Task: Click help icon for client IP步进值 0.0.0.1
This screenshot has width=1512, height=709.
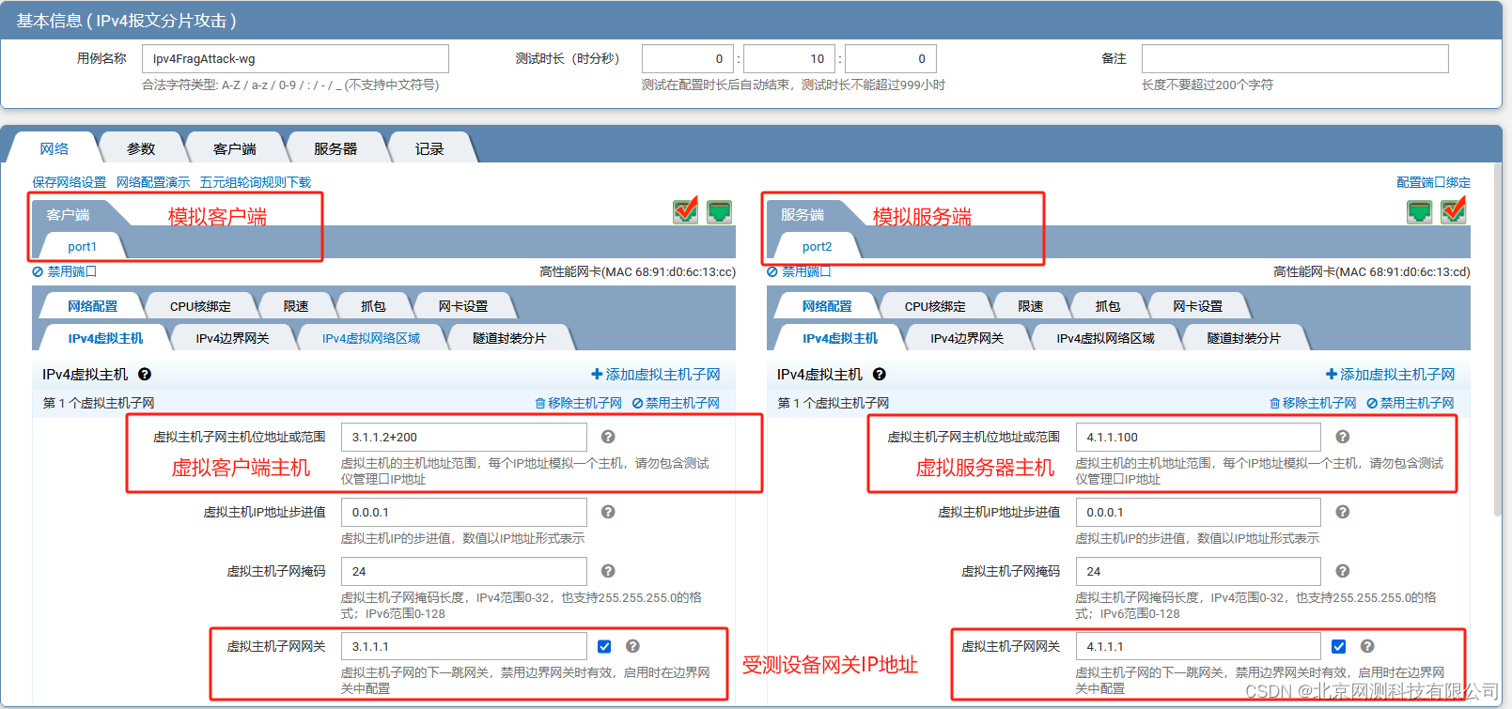Action: (608, 512)
